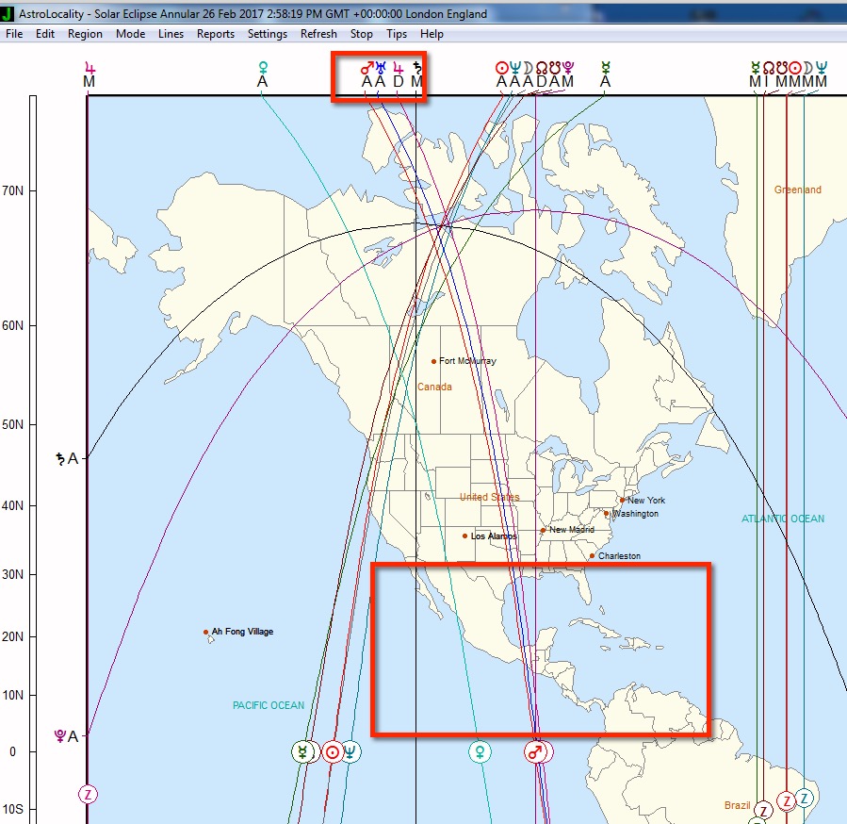
Task: Click the Pluto A label on left edge
Action: [x=67, y=735]
